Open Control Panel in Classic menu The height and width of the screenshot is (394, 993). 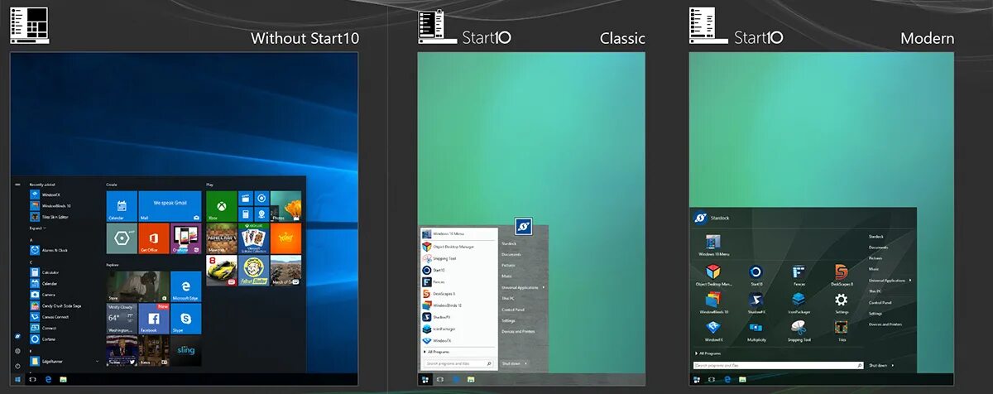coord(512,310)
